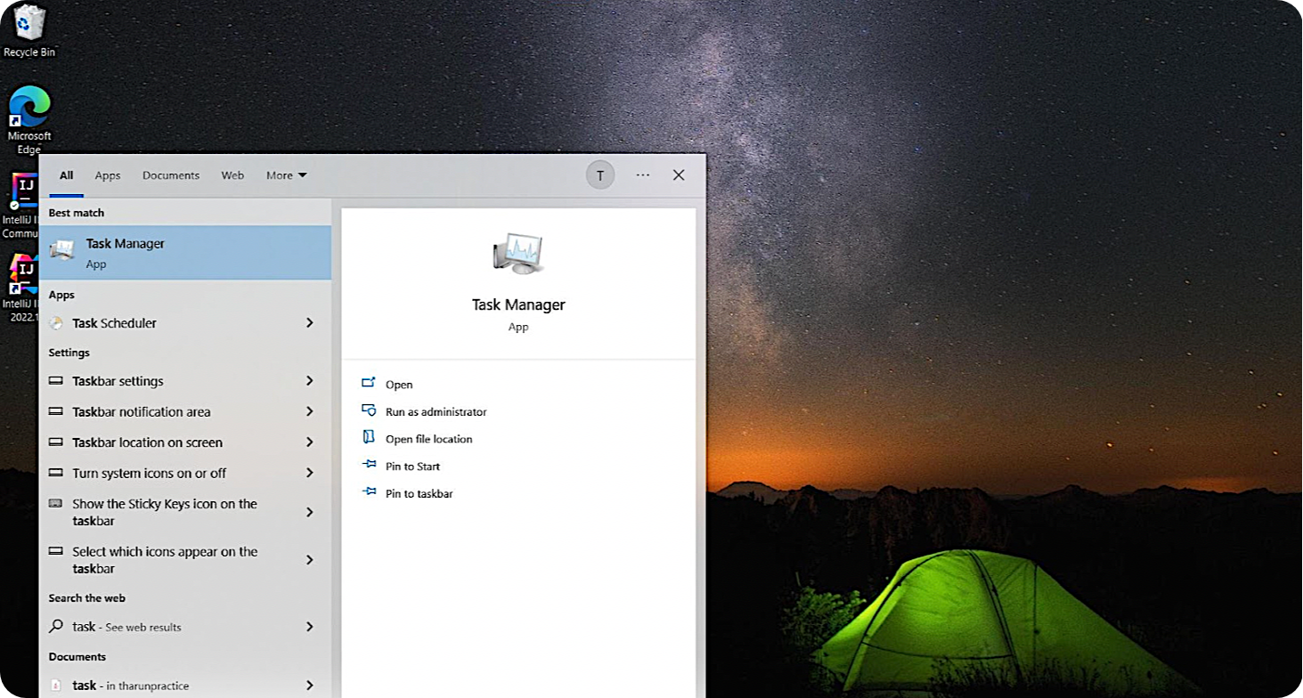This screenshot has width=1303, height=698.
Task: Choose Run as administrator
Action: (436, 412)
